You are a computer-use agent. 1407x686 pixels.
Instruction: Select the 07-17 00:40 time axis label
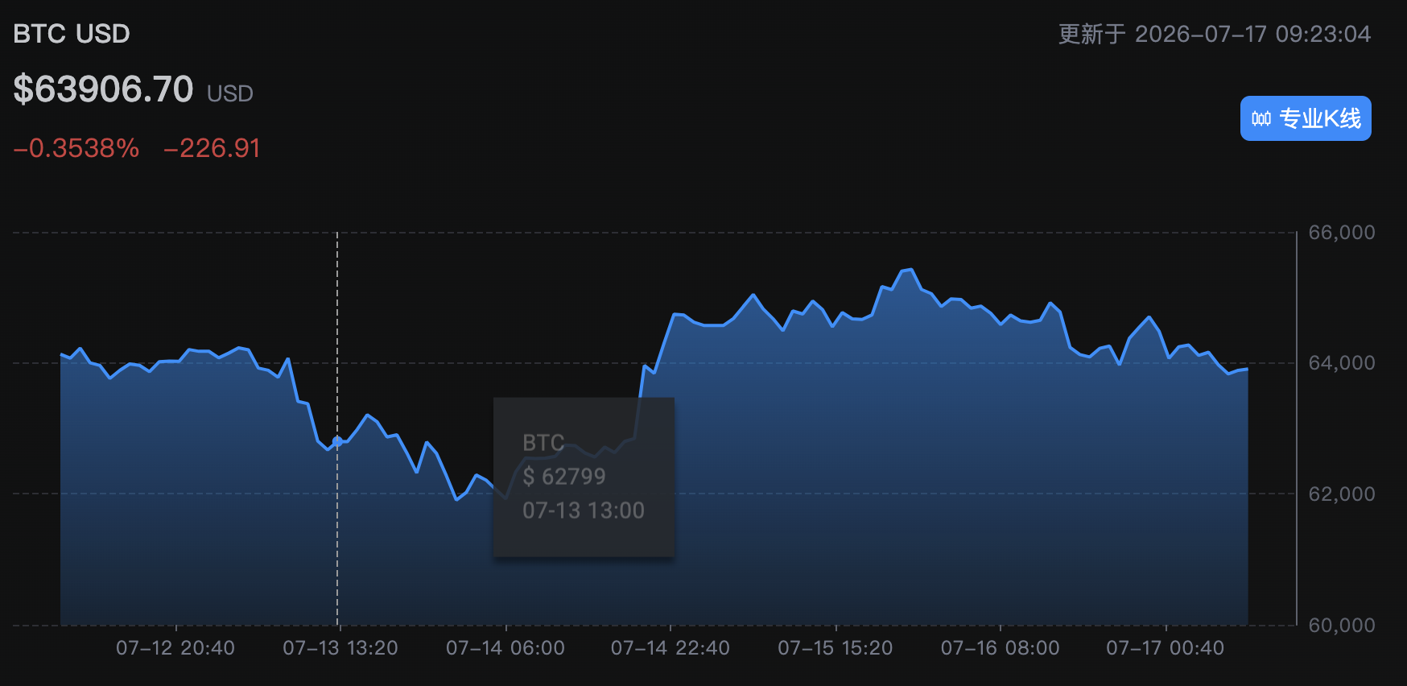[x=1166, y=648]
